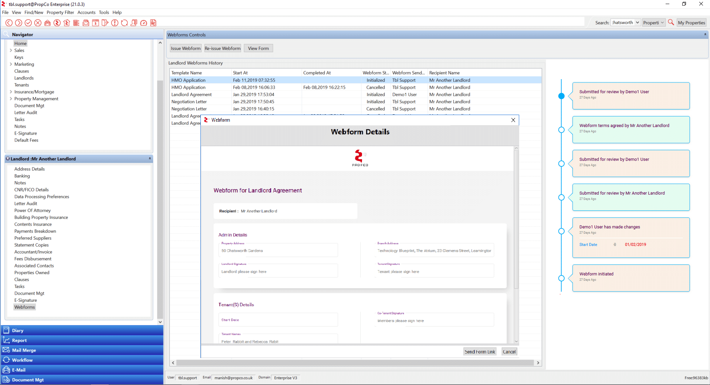The image size is (710, 385).
Task: Click the View Form button
Action: 258,48
